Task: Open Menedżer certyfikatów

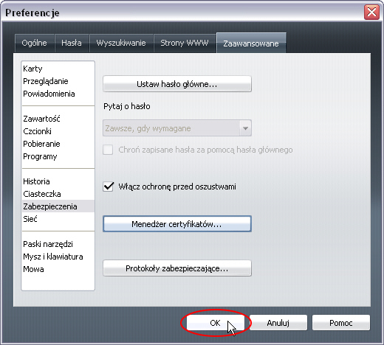Action: (177, 224)
